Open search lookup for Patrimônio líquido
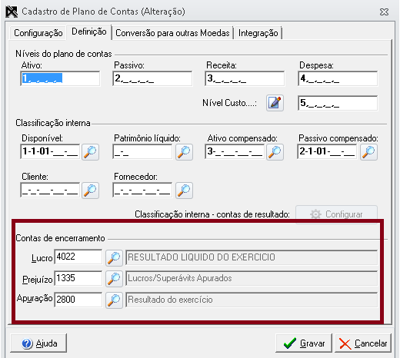 [x=184, y=152]
